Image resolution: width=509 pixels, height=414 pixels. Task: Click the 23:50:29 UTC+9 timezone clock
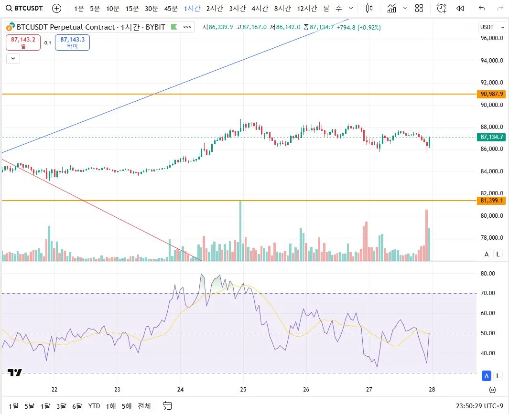click(479, 406)
